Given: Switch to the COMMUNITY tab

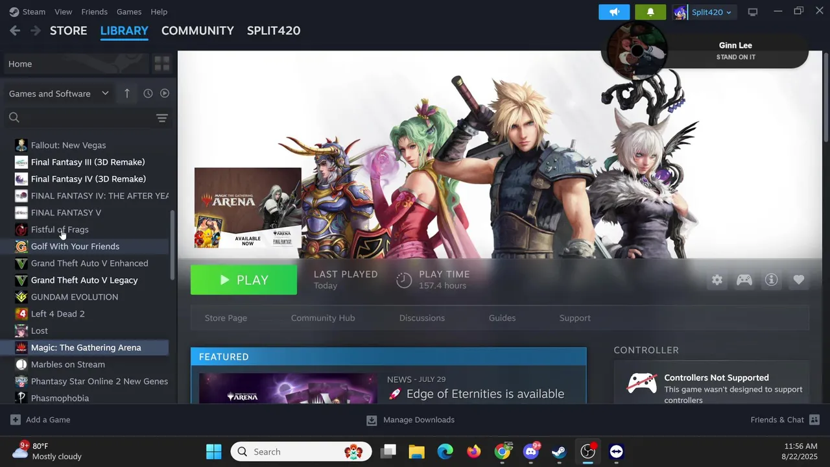Looking at the screenshot, I should click(x=197, y=30).
